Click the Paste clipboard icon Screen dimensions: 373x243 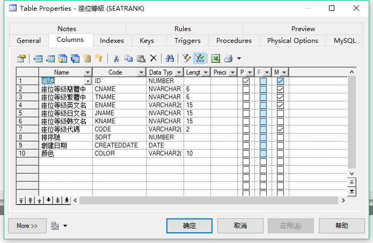pyautogui.click(x=141, y=58)
